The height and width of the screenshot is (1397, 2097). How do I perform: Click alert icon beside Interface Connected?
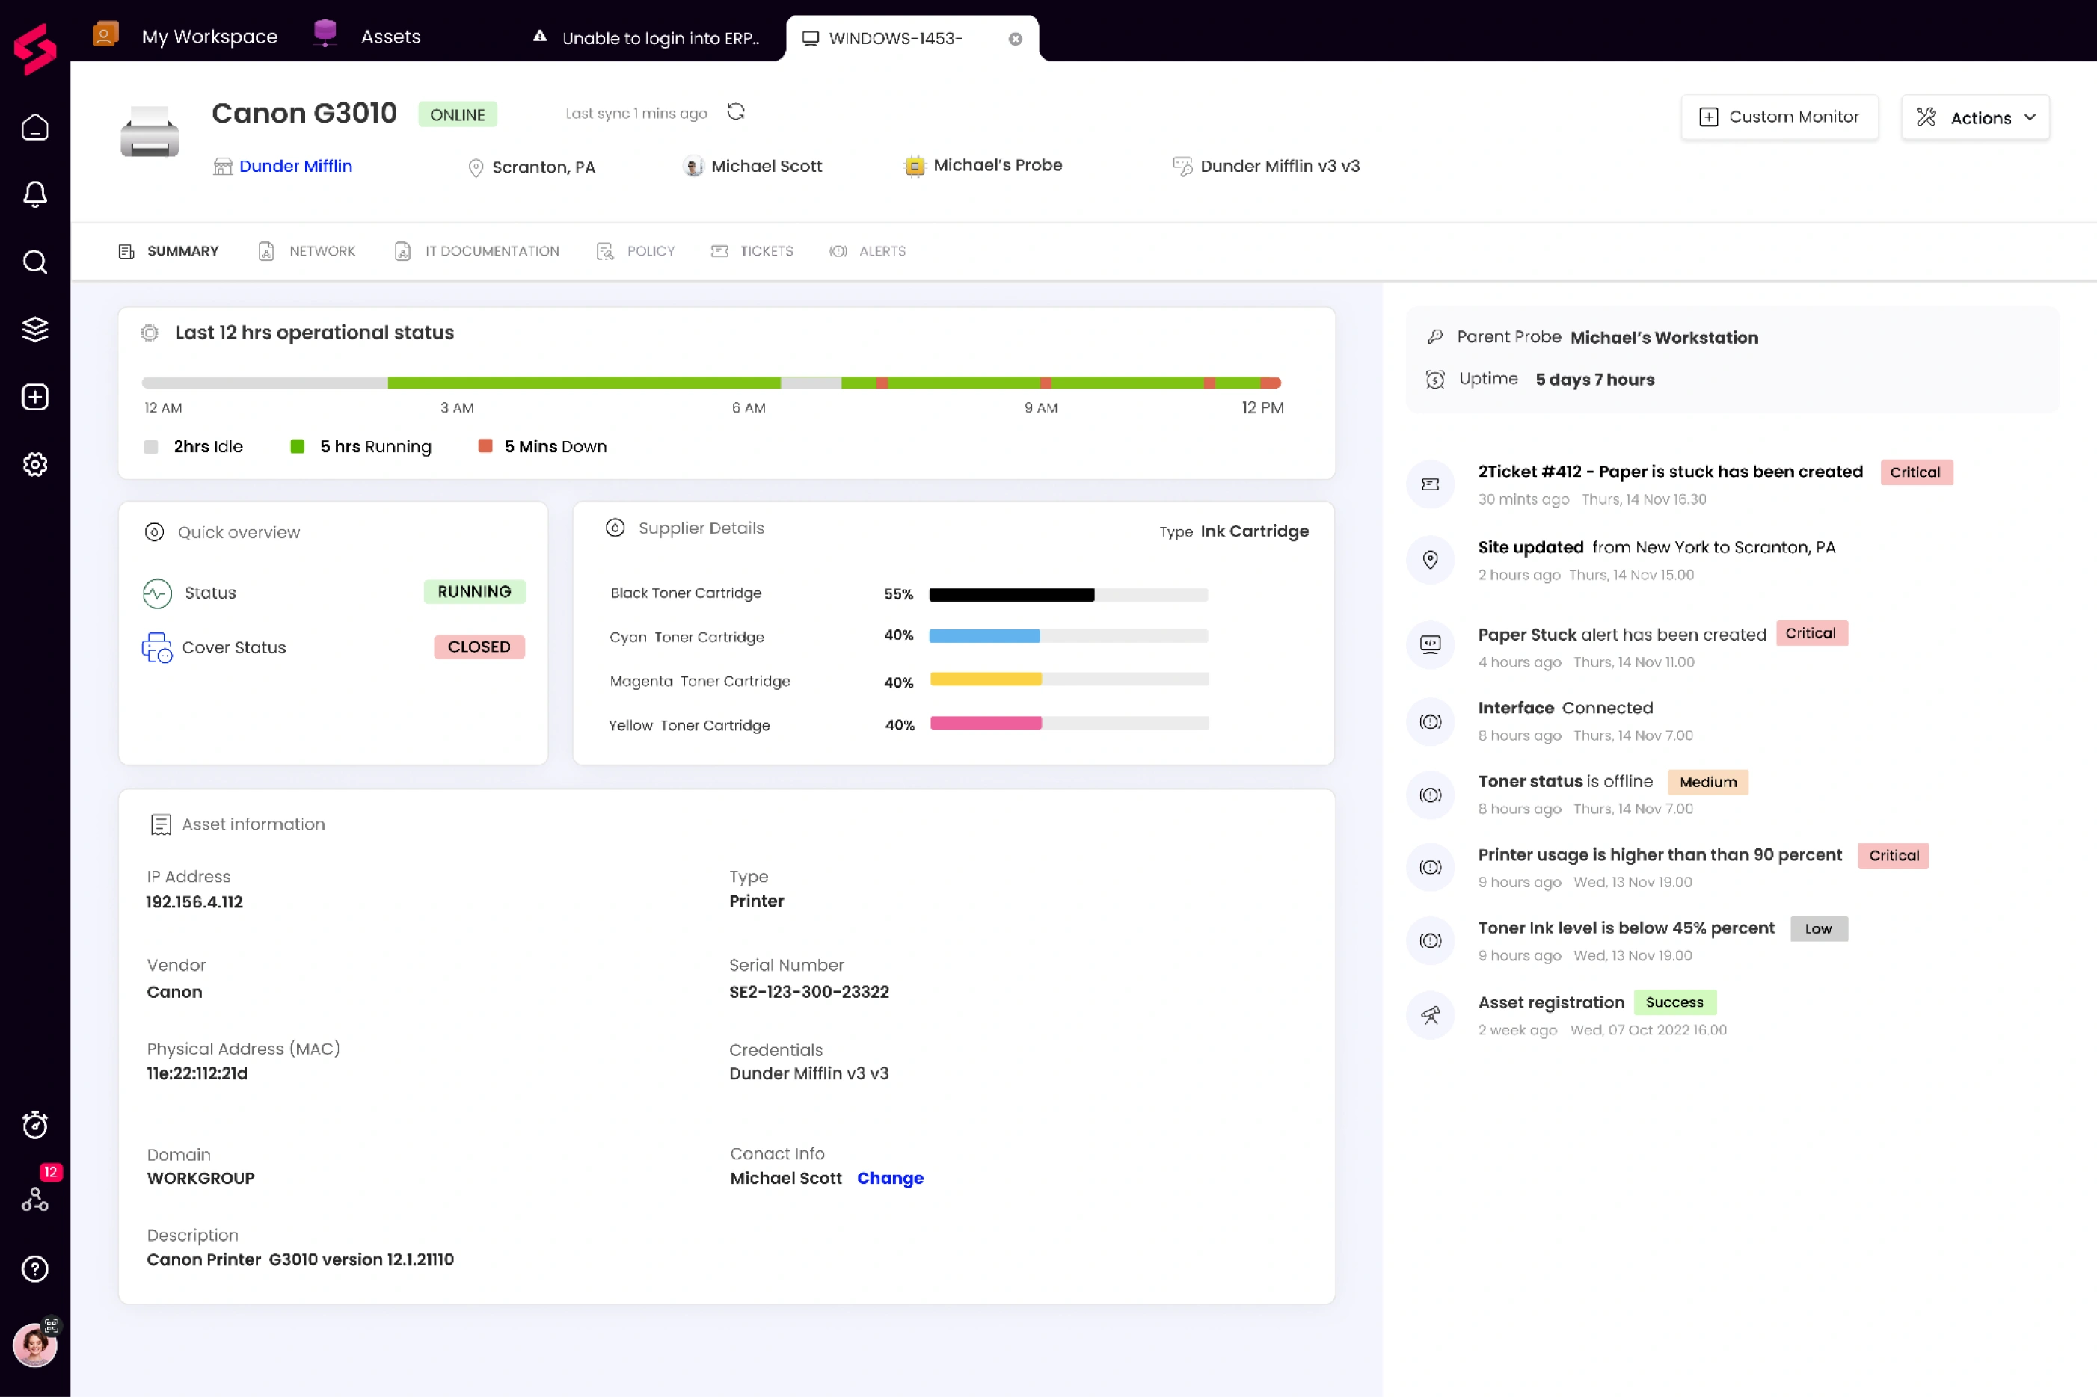(x=1431, y=721)
